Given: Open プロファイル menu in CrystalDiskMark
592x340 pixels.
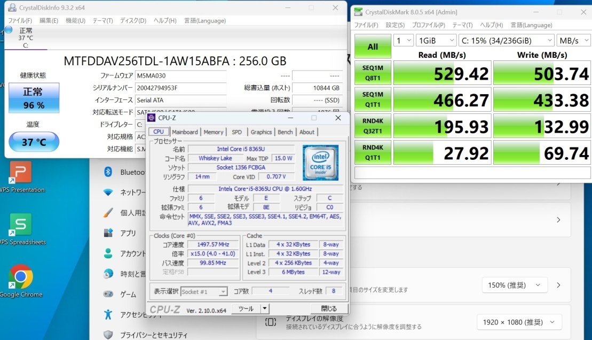Looking at the screenshot, I should click(428, 25).
